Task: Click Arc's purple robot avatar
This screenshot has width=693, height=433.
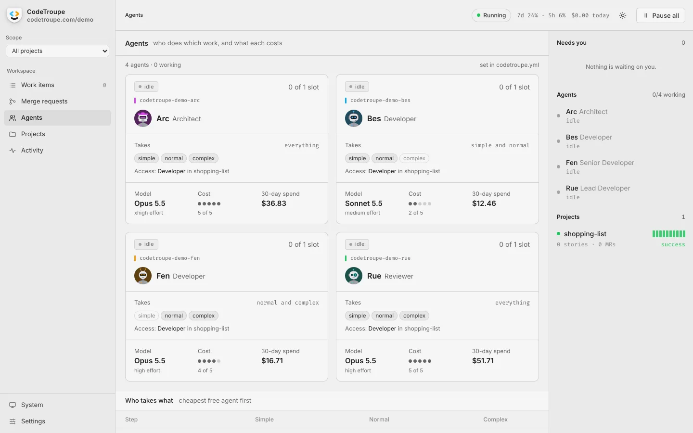Action: pyautogui.click(x=143, y=118)
